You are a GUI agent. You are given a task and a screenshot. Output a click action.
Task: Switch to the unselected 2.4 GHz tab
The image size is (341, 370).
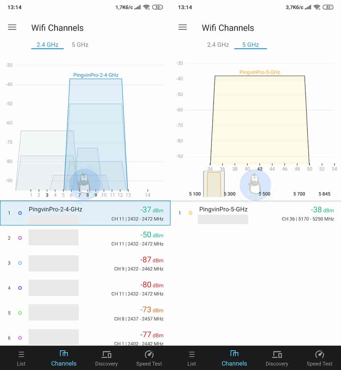[218, 45]
